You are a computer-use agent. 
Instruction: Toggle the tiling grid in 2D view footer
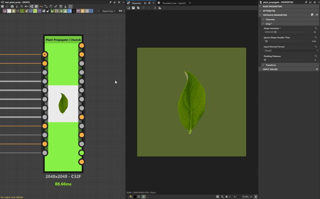tap(218, 197)
